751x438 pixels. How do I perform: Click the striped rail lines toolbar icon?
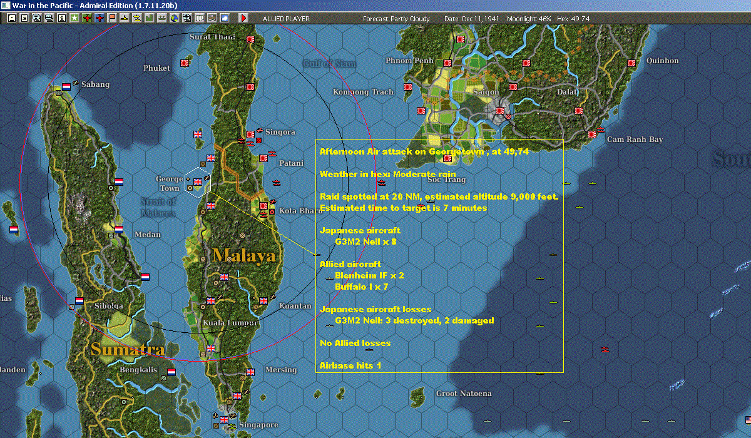point(212,18)
